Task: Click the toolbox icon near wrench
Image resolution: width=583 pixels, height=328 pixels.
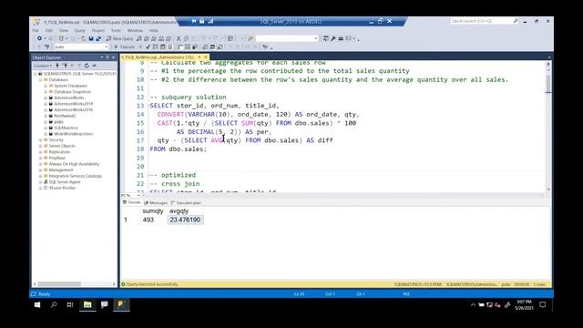Action: [x=341, y=38]
